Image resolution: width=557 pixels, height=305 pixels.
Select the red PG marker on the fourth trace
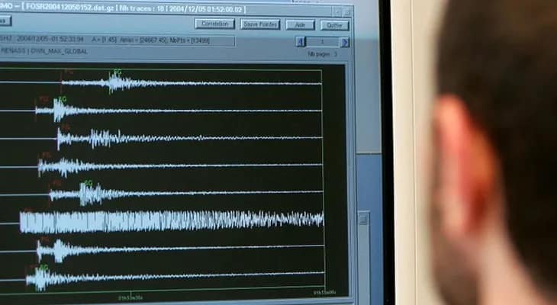pos(47,155)
